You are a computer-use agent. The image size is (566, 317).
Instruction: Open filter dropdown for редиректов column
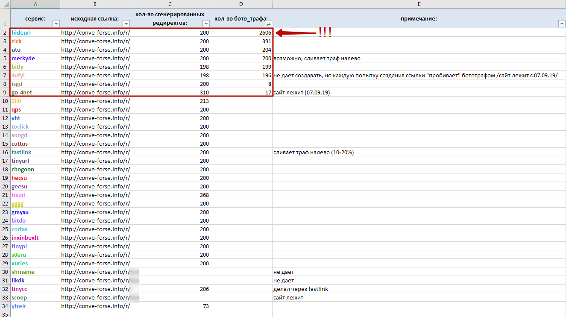coord(206,24)
